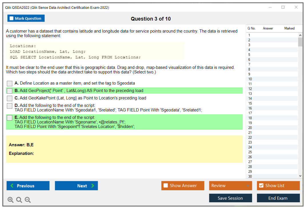Minimize the exam window
The width and height of the screenshot is (307, 210).
[x=270, y=7]
